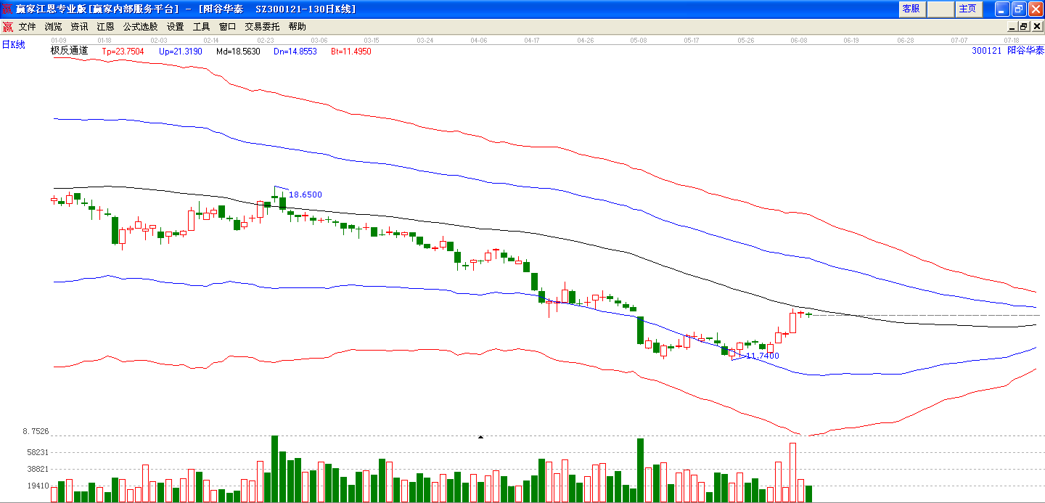The width and height of the screenshot is (1045, 503).
Task: Click the 01-09 date on the time axis
Action: coord(59,41)
